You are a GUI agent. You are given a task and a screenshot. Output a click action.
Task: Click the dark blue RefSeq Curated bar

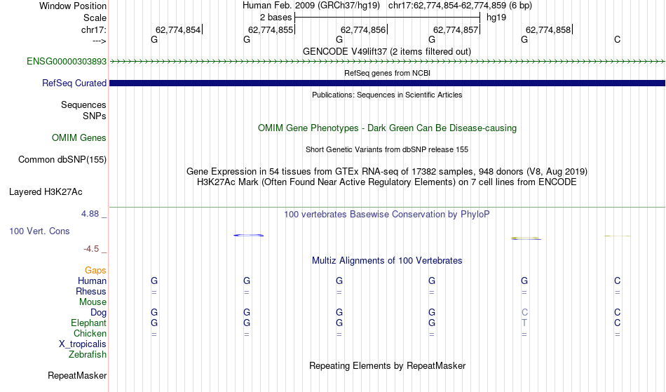click(x=387, y=83)
